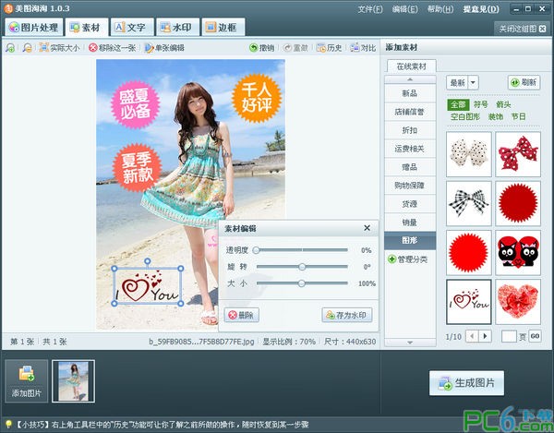Click the GO page jump button
This screenshot has height=433, width=554.
pos(535,336)
